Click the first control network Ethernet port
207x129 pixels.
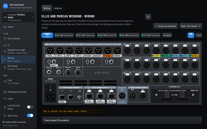click(62, 97)
